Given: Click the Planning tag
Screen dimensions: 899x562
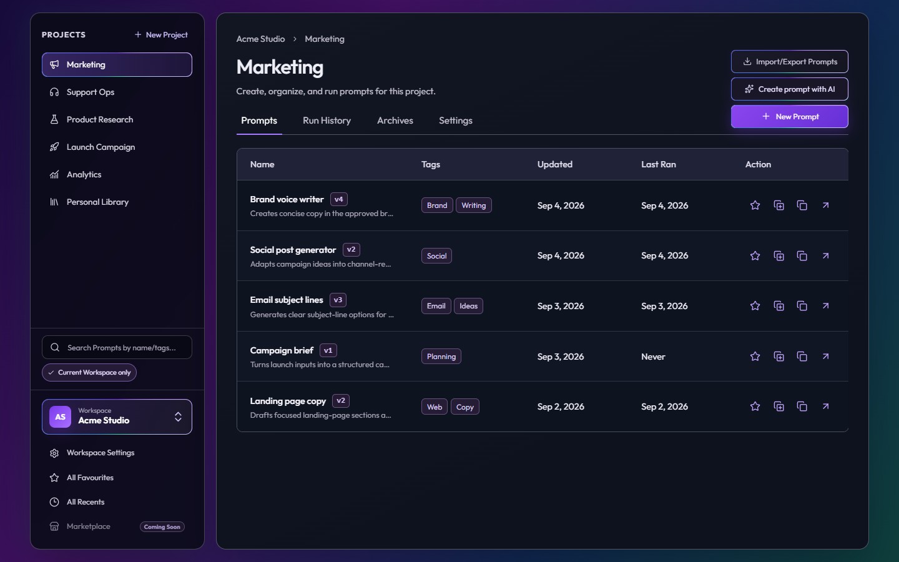Looking at the screenshot, I should click(441, 357).
